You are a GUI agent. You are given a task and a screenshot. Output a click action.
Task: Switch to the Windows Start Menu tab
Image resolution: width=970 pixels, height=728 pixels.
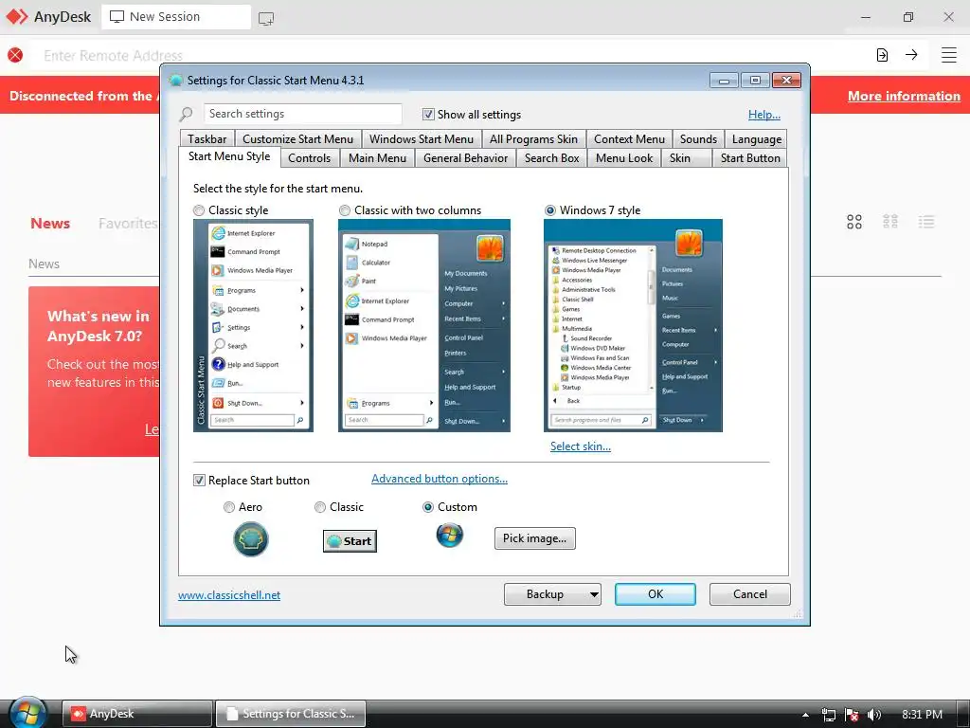click(x=422, y=139)
